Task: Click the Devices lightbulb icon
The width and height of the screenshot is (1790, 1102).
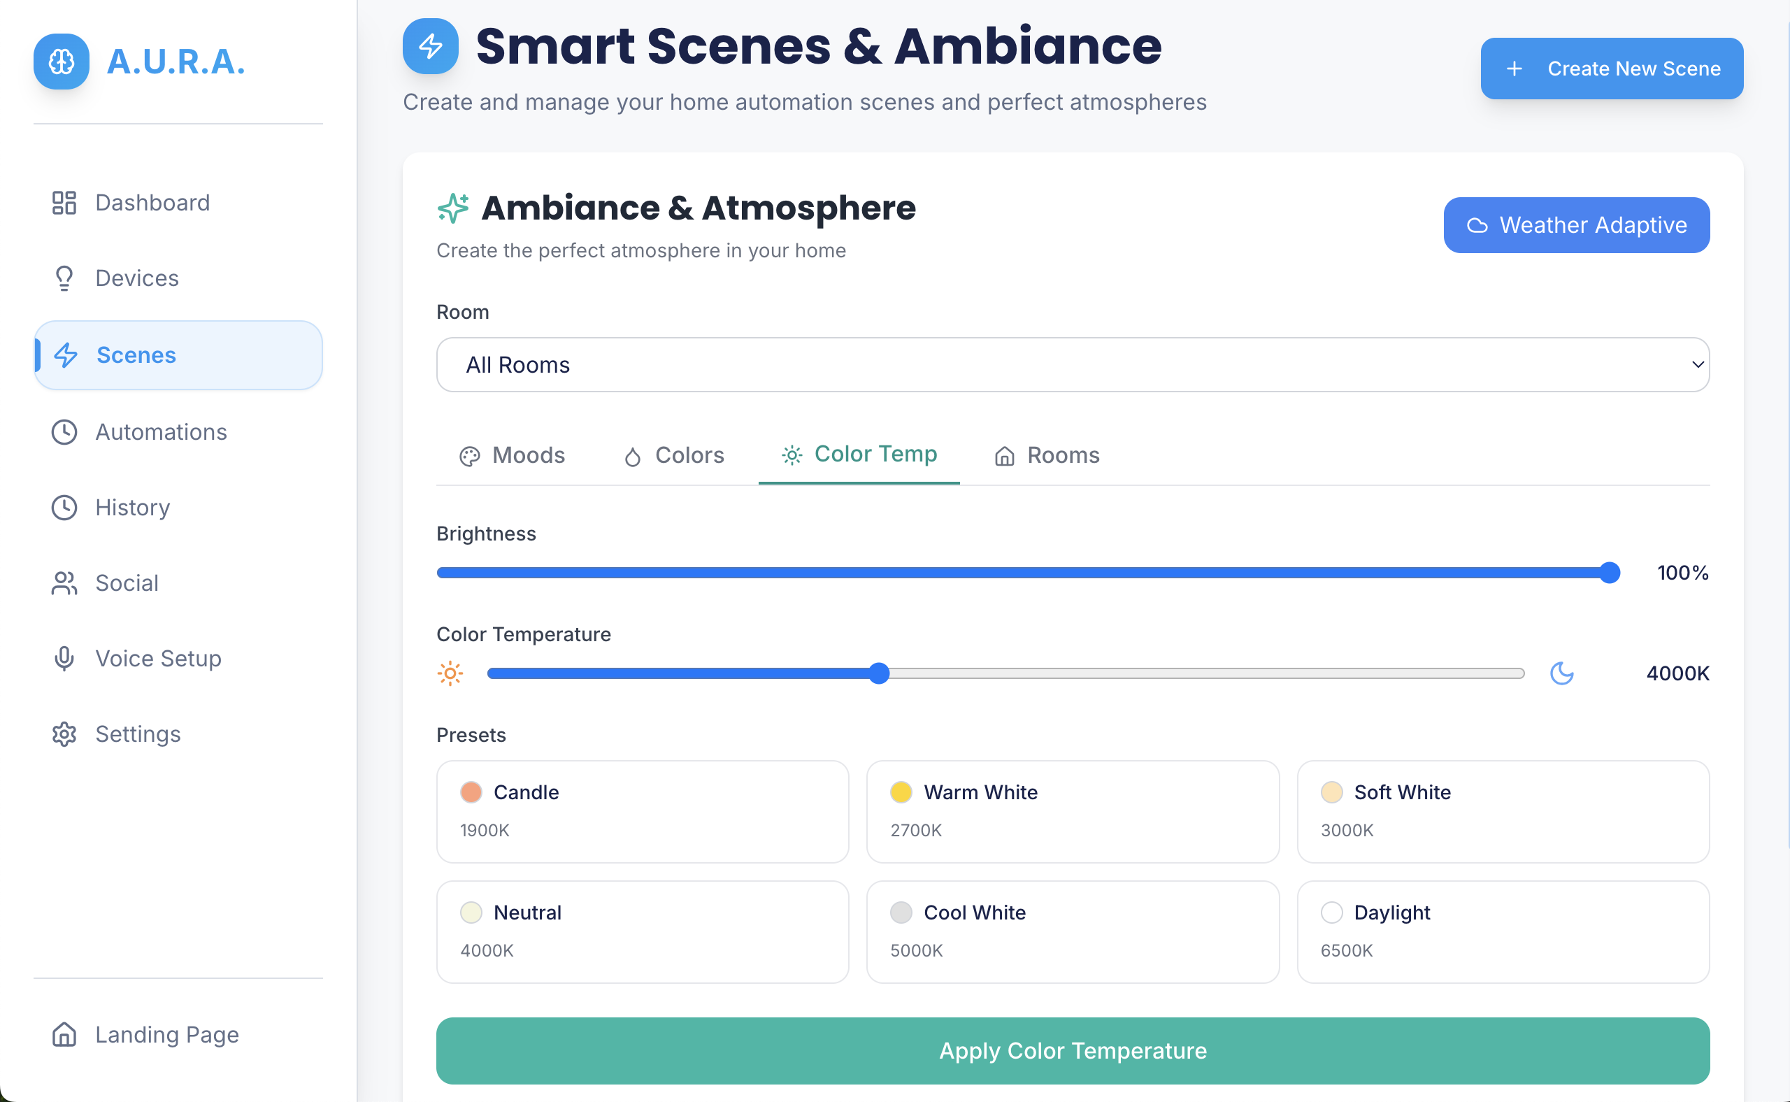Action: click(64, 278)
